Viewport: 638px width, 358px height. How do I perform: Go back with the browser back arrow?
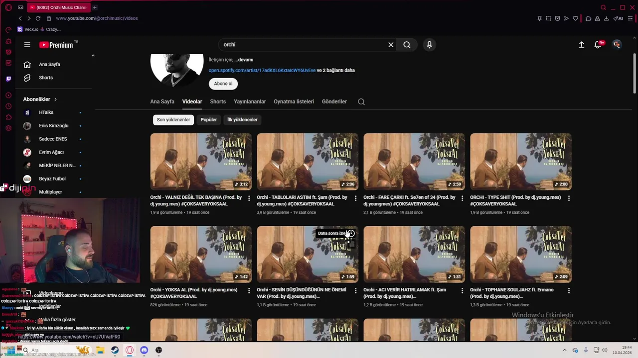click(20, 18)
